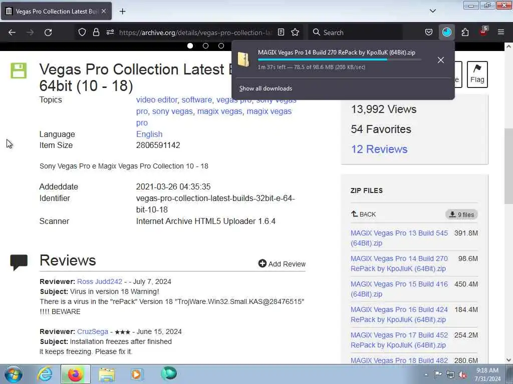
Task: Click the muted volume tray icon
Action: coord(462,374)
